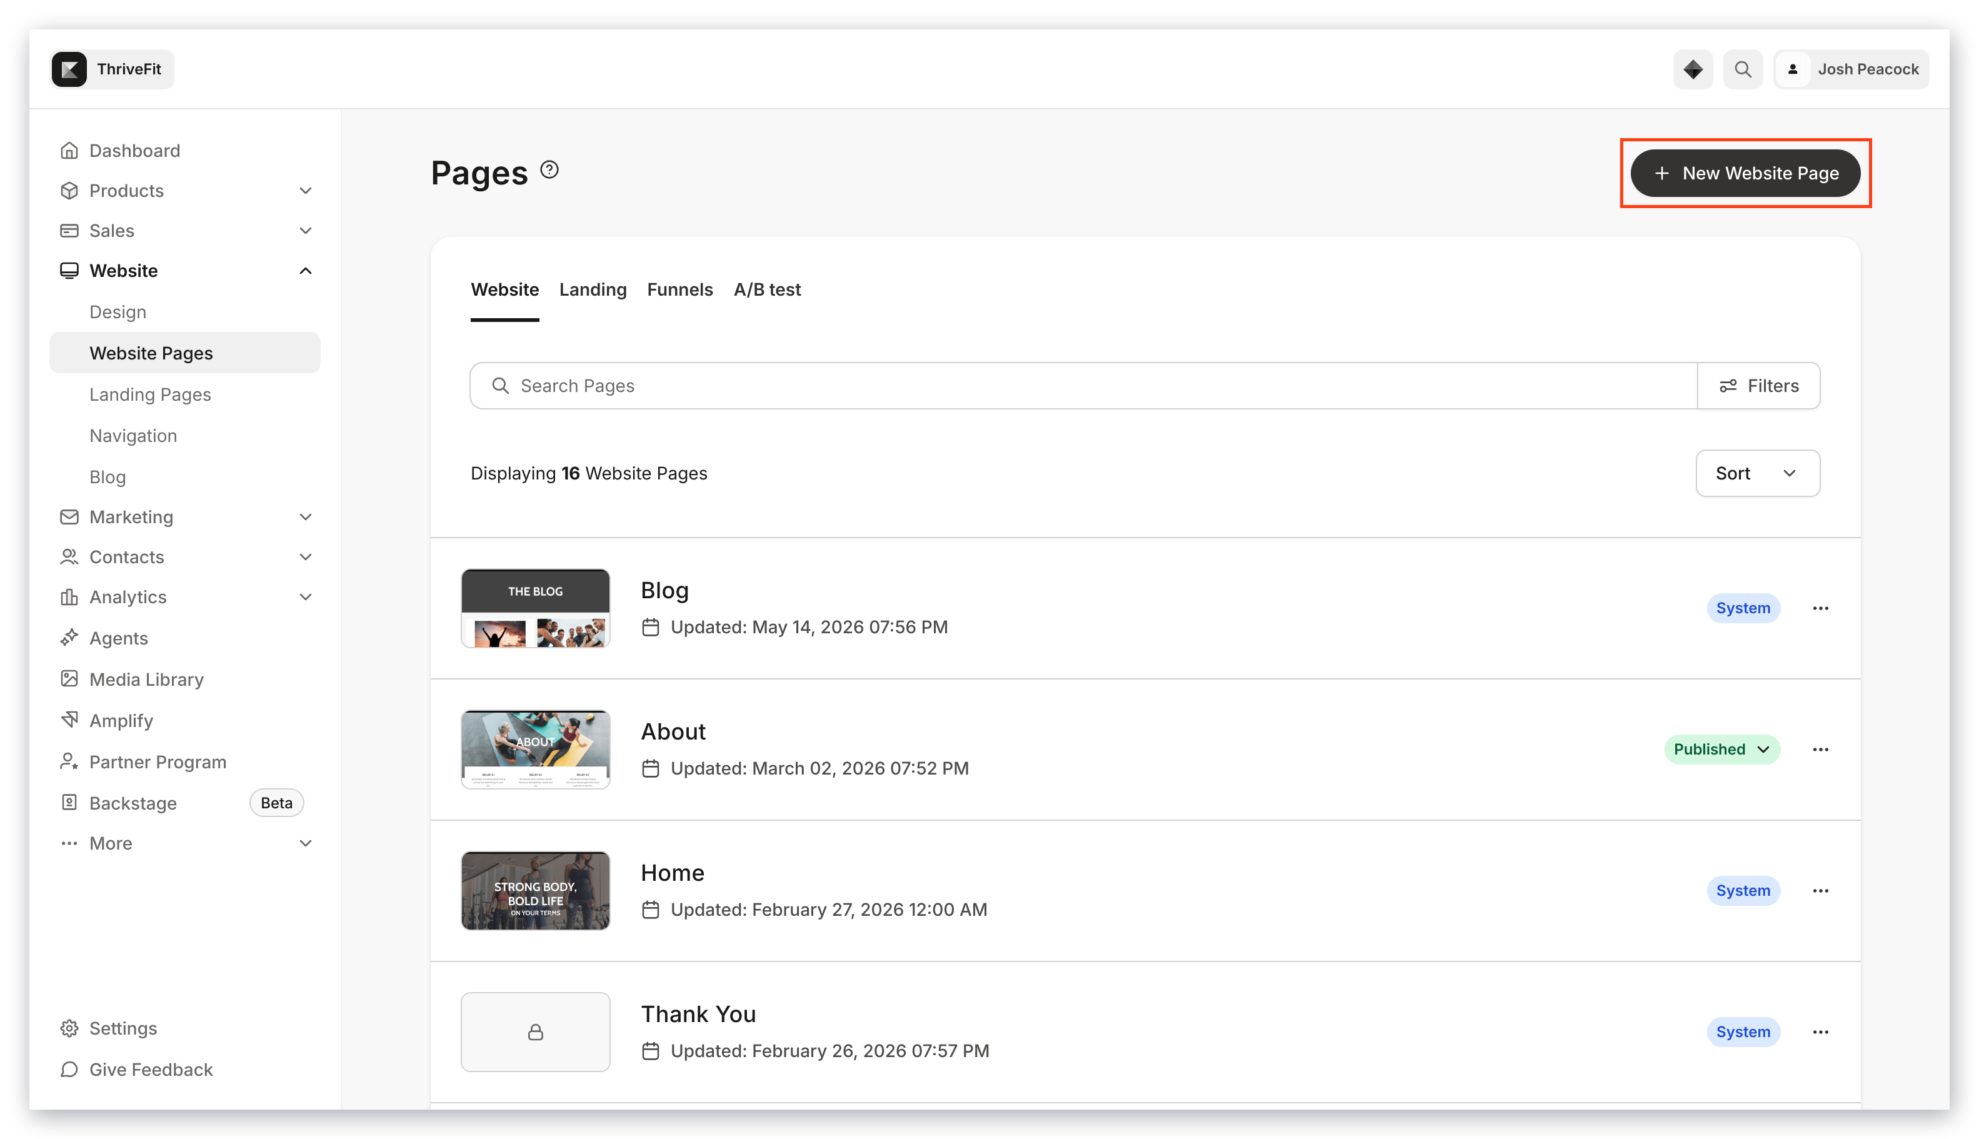The width and height of the screenshot is (1979, 1139).
Task: Switch to the Landing tab
Action: pos(592,289)
